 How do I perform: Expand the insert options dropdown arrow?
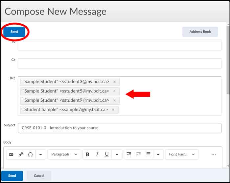(40, 154)
